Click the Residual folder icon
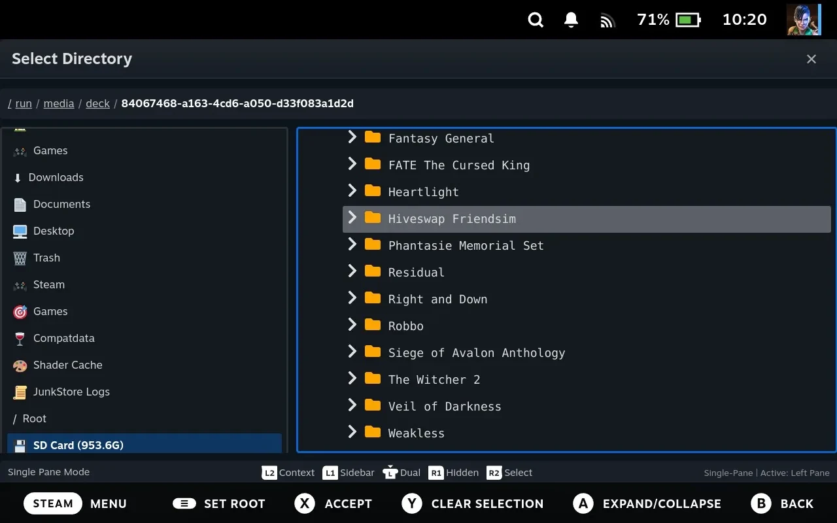The height and width of the screenshot is (523, 837). (x=373, y=271)
